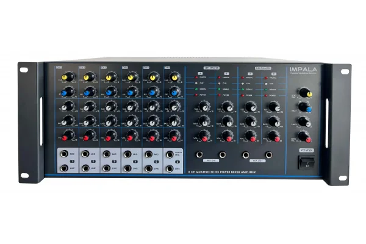
Task: Click the Left Master A POWER LED
Action: (196, 95)
